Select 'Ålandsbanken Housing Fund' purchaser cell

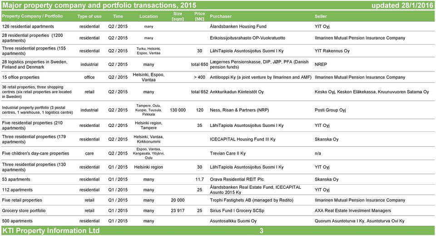coord(238,26)
